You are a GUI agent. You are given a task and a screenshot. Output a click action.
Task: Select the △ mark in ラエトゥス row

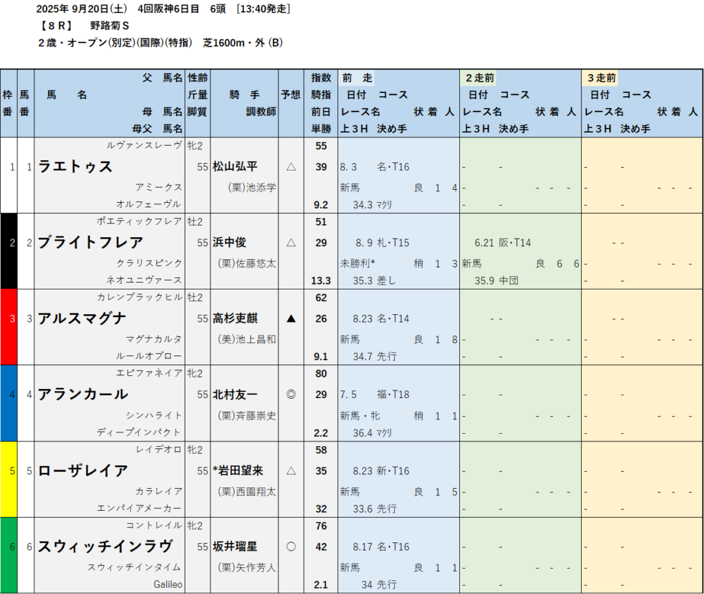[291, 166]
